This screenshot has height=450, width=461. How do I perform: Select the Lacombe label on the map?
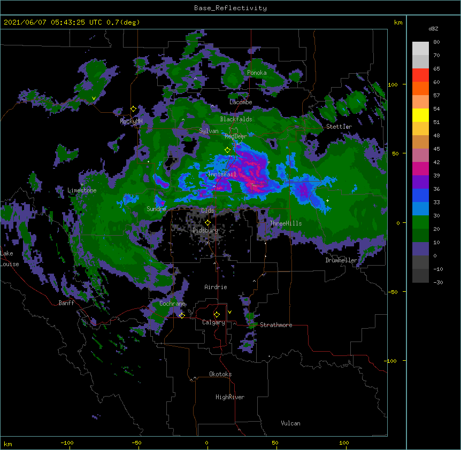[x=241, y=102]
